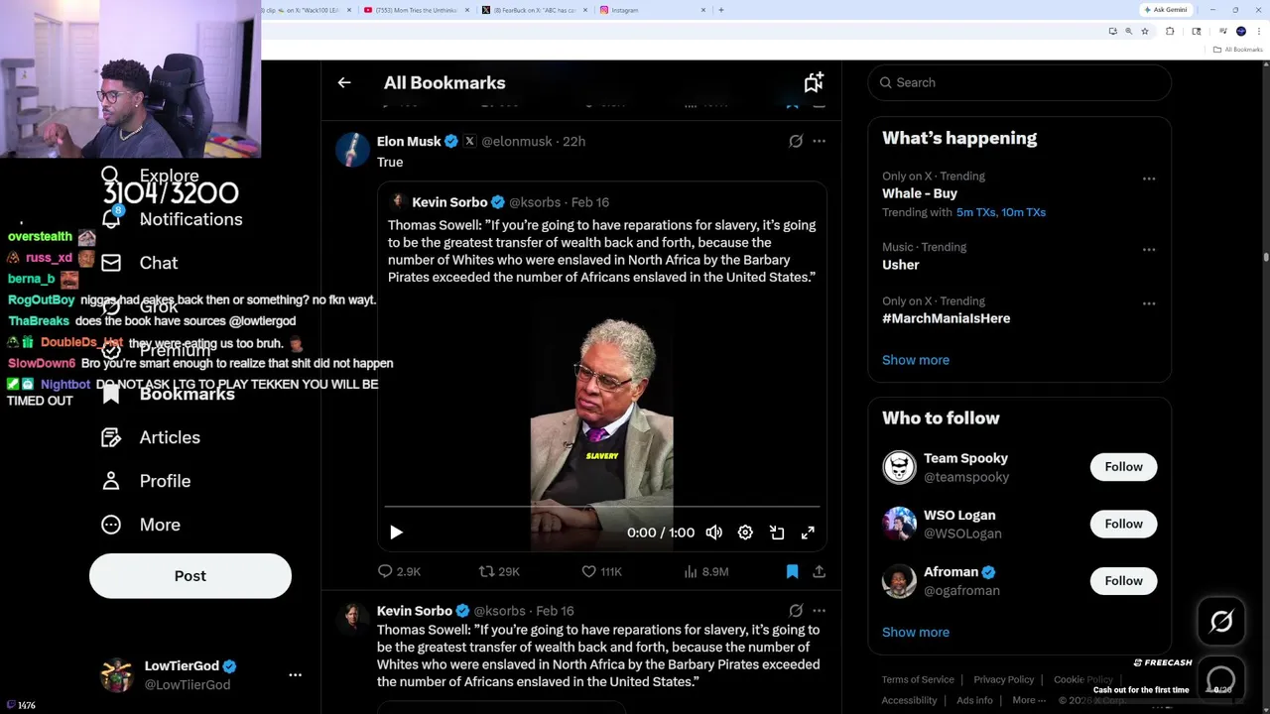Open the Chrome extensions puzzle icon

[x=1170, y=32]
